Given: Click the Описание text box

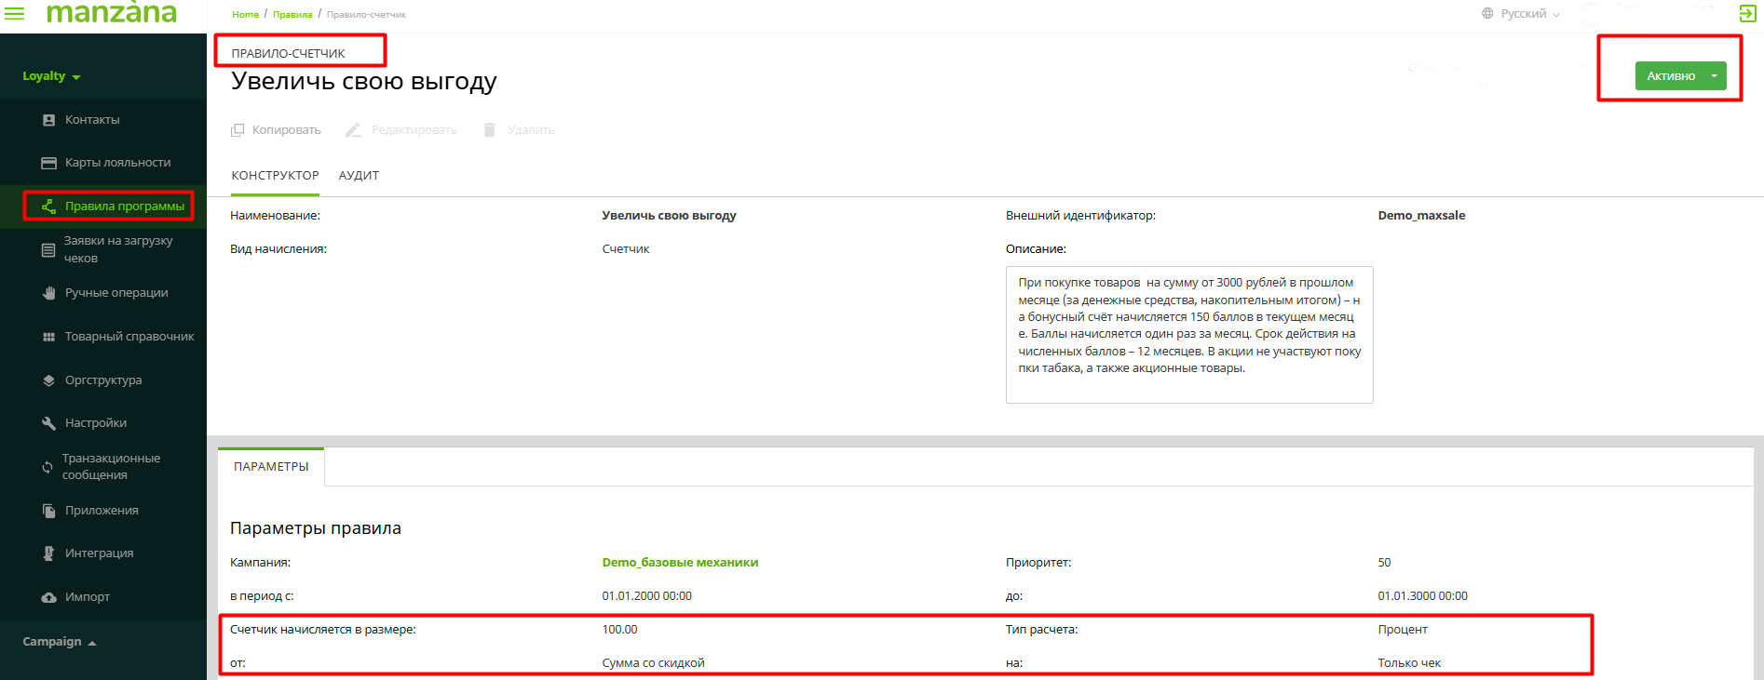Looking at the screenshot, I should click(1188, 335).
